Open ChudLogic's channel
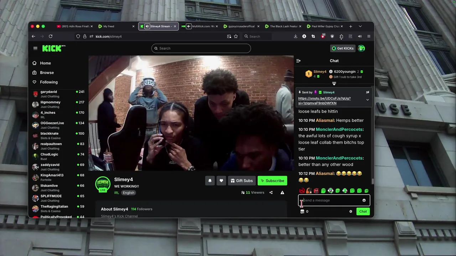 (58, 156)
